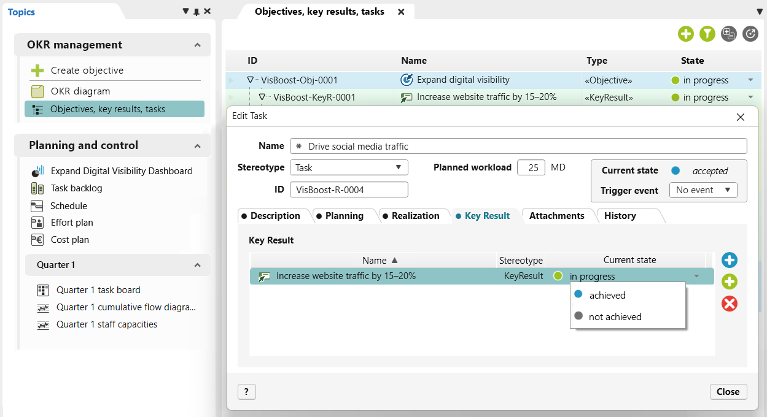Click «Objective» type cell text

click(x=609, y=80)
